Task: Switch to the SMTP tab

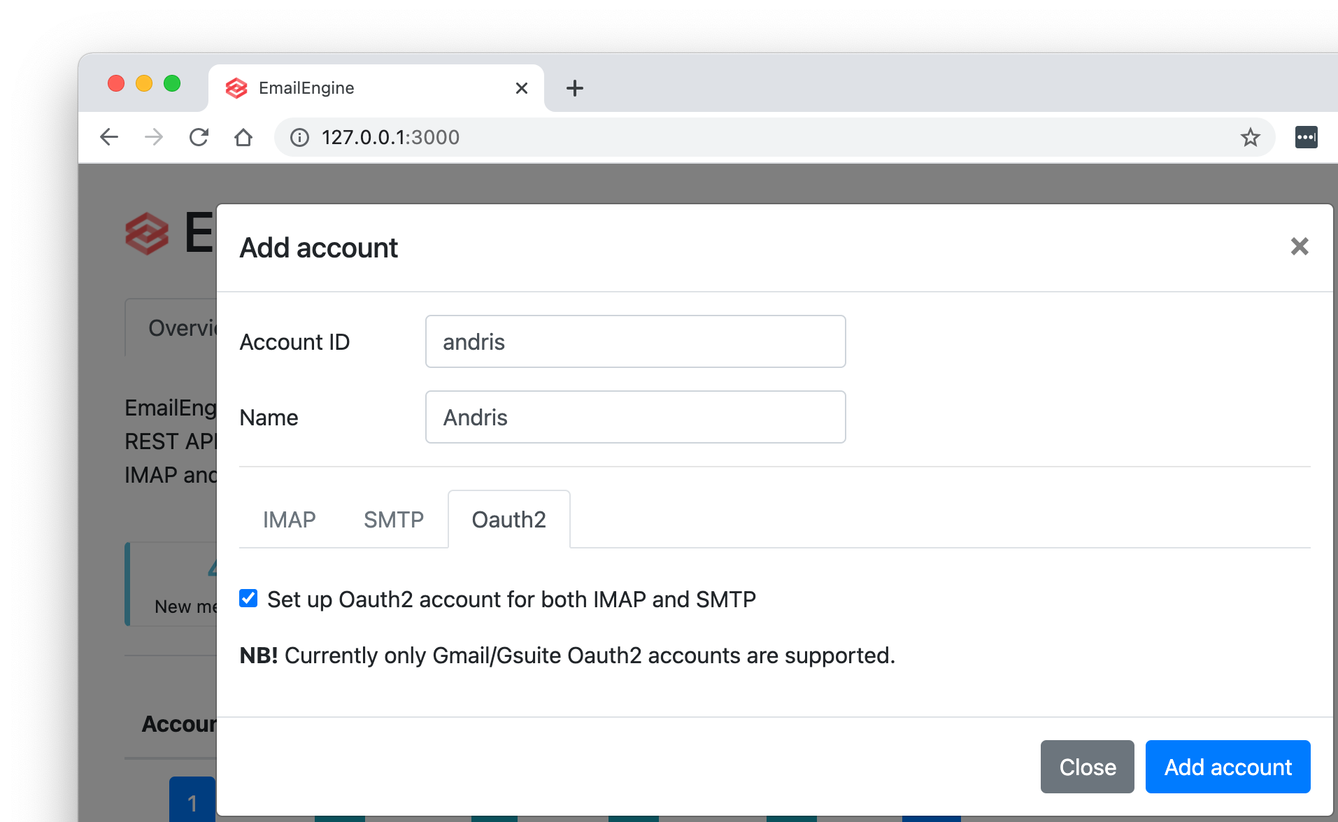Action: point(394,520)
